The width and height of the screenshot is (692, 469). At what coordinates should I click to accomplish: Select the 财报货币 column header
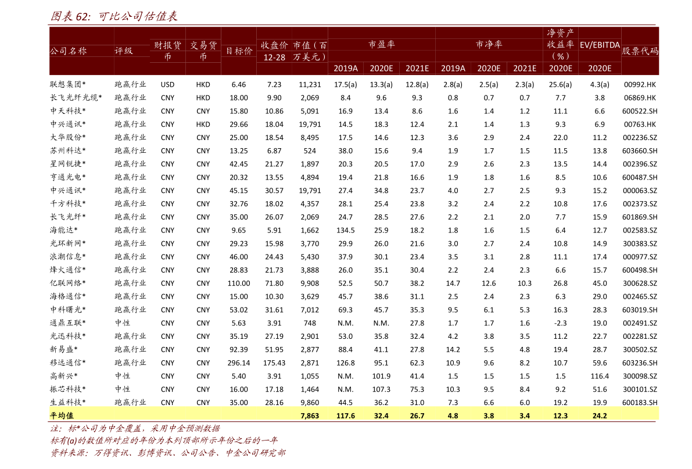coord(167,51)
